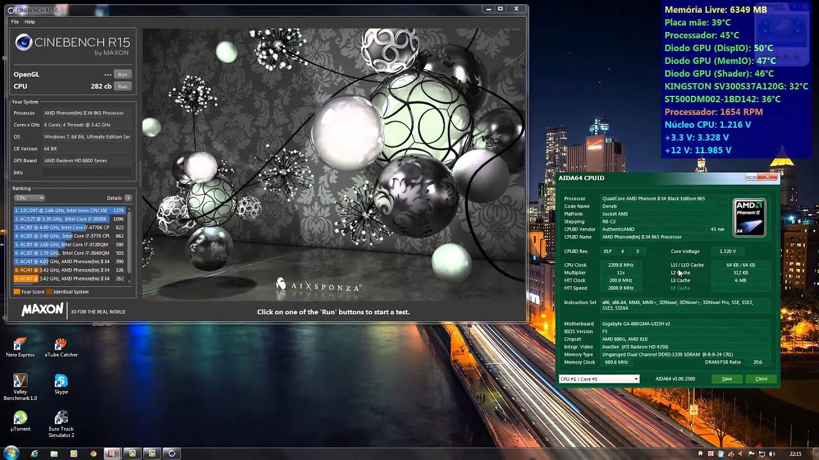The height and width of the screenshot is (460, 819).
Task: Click the Your Score orange legend swatch
Action: (17, 292)
